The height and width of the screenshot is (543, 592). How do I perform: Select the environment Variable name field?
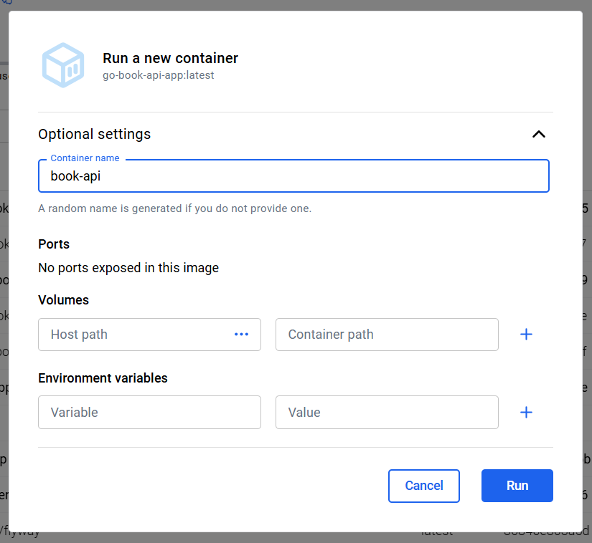click(149, 413)
